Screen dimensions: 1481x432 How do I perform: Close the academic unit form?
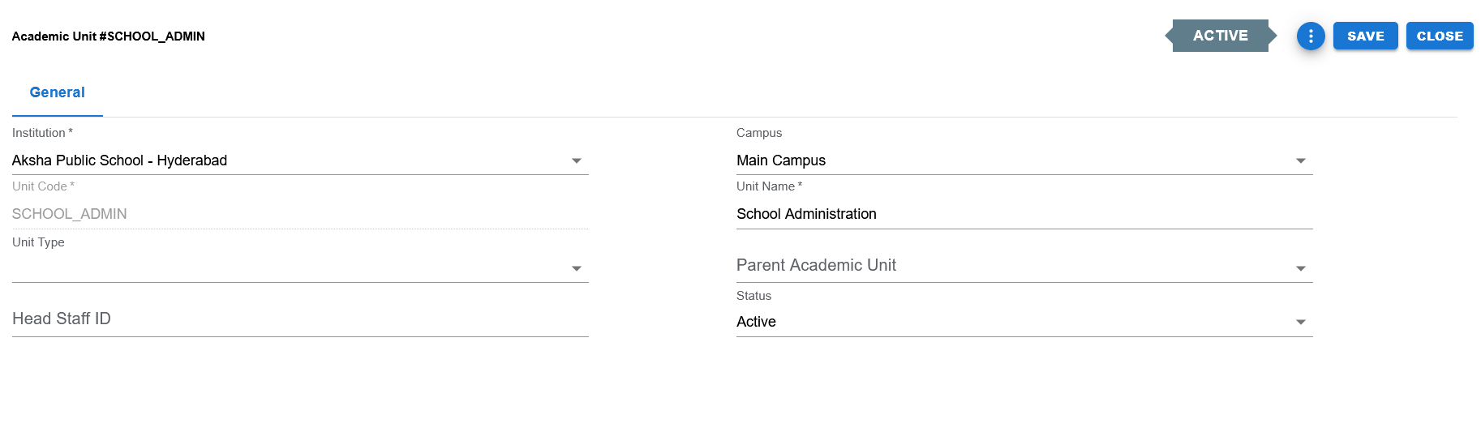(1440, 36)
